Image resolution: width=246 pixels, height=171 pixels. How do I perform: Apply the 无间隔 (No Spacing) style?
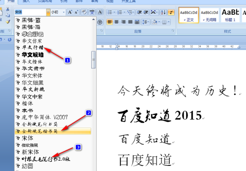click(x=210, y=15)
